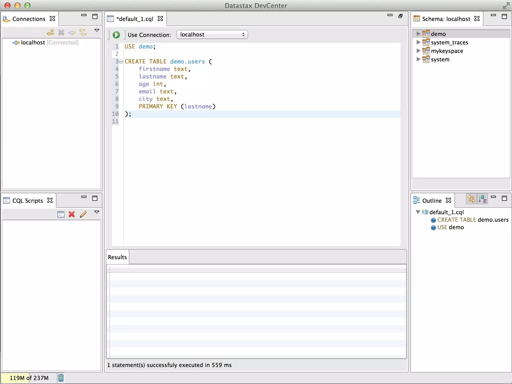Click the new CQL script icon
The height and width of the screenshot is (384, 512).
(x=61, y=214)
